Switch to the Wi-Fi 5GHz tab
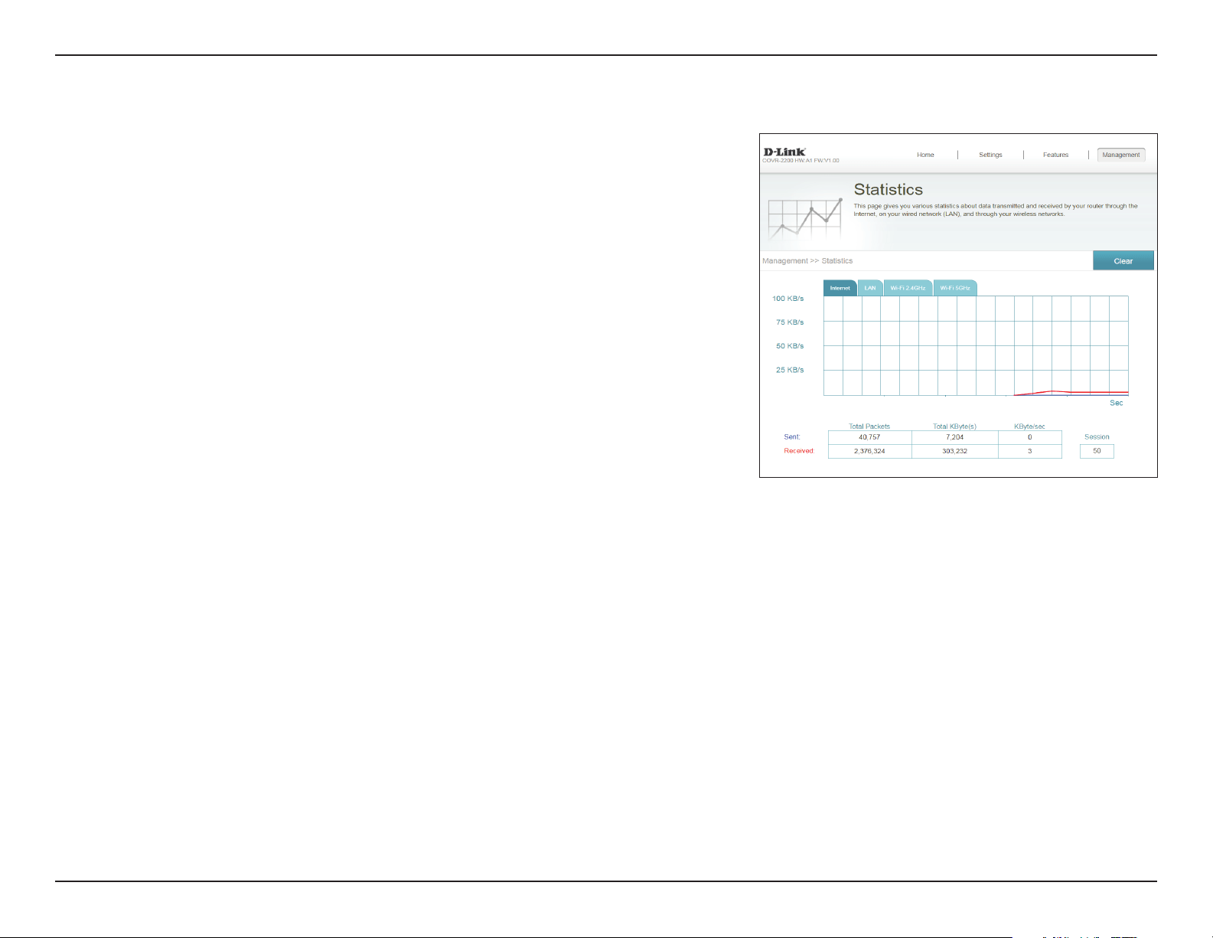The height and width of the screenshot is (938, 1213). pos(955,288)
